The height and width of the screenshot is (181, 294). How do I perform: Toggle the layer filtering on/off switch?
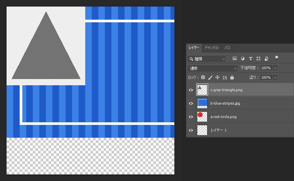pyautogui.click(x=276, y=58)
